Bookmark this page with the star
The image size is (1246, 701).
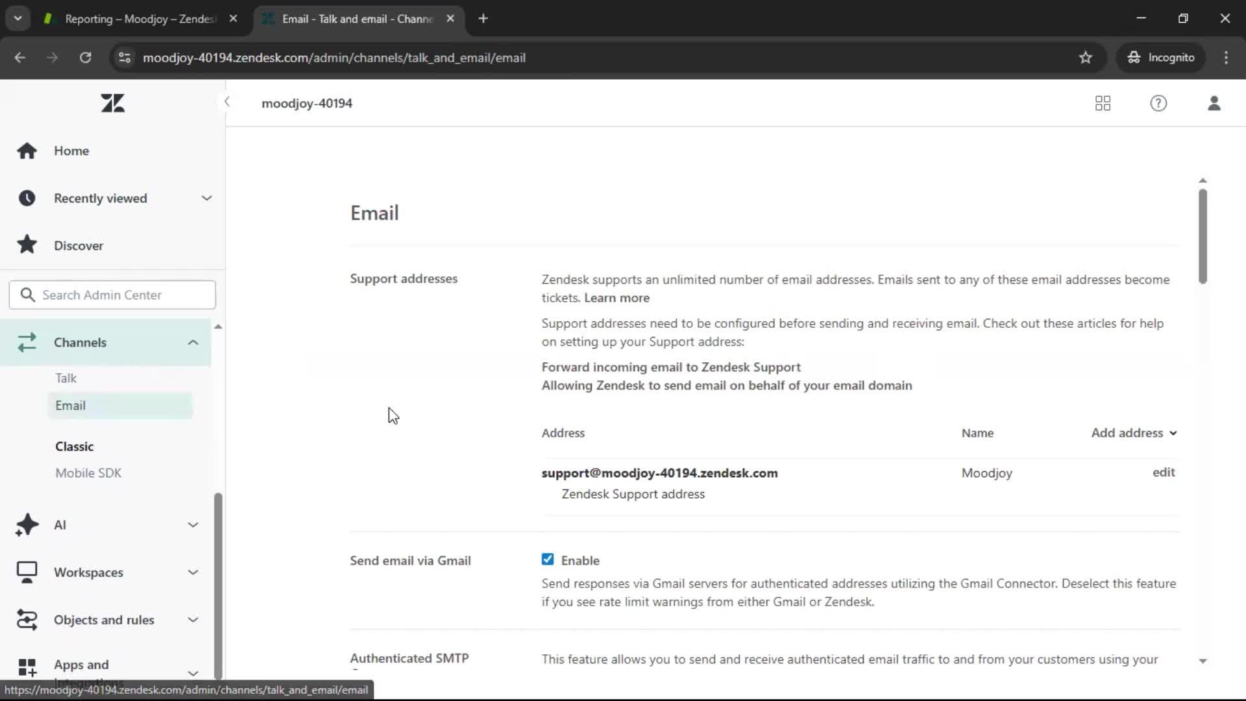(x=1085, y=57)
